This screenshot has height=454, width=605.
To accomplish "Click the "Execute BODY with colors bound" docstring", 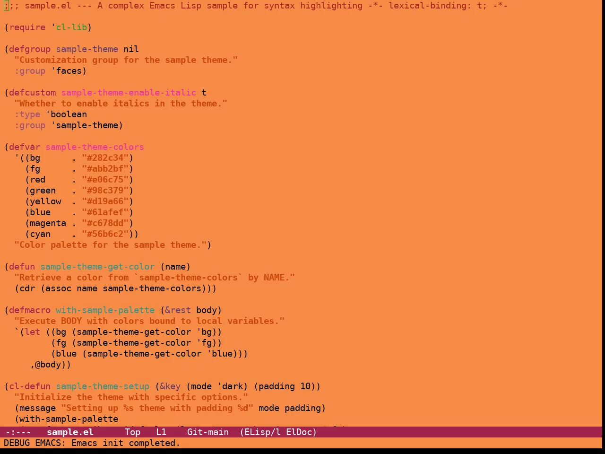I will (149, 321).
